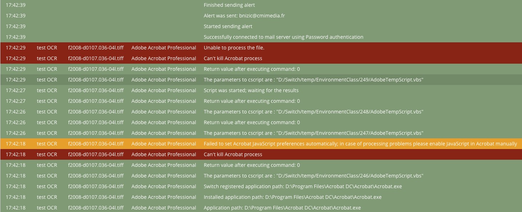Click the orange JavaScript preferences warning row
The image size is (522, 212).
pyautogui.click(x=360, y=144)
